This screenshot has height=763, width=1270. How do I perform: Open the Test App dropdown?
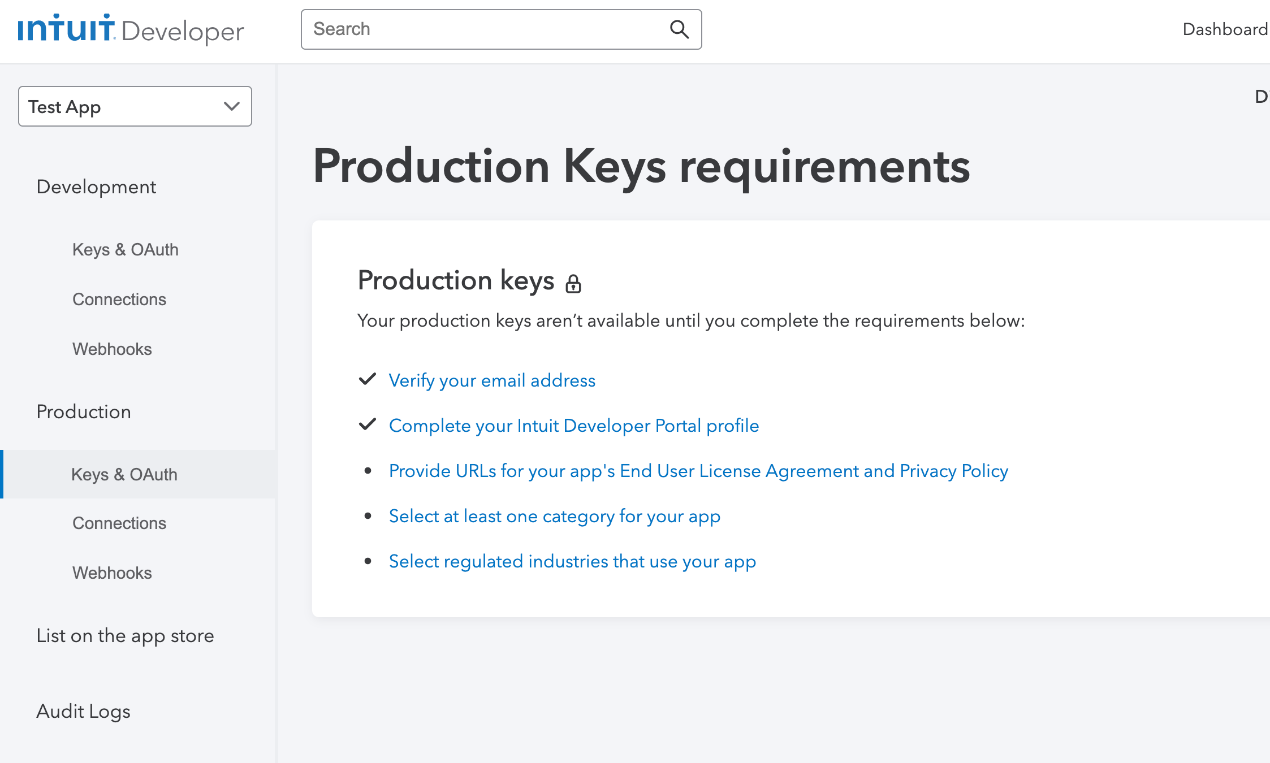(135, 106)
